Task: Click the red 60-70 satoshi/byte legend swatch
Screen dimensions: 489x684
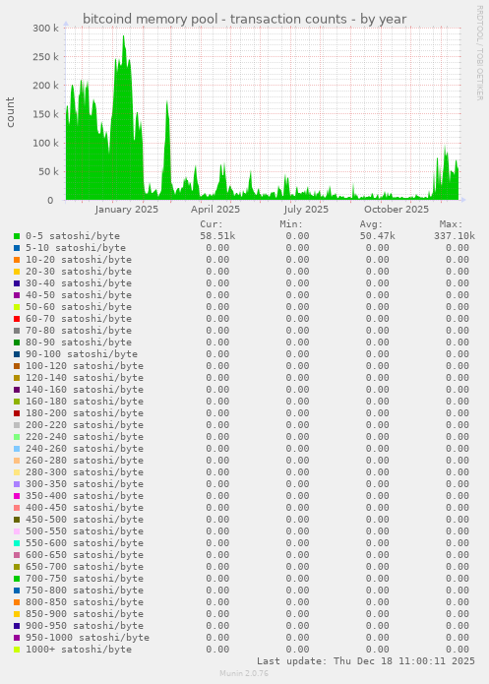Action: pos(17,319)
